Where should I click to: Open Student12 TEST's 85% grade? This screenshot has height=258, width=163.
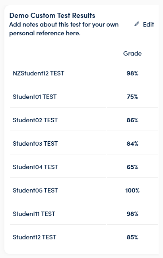click(132, 237)
